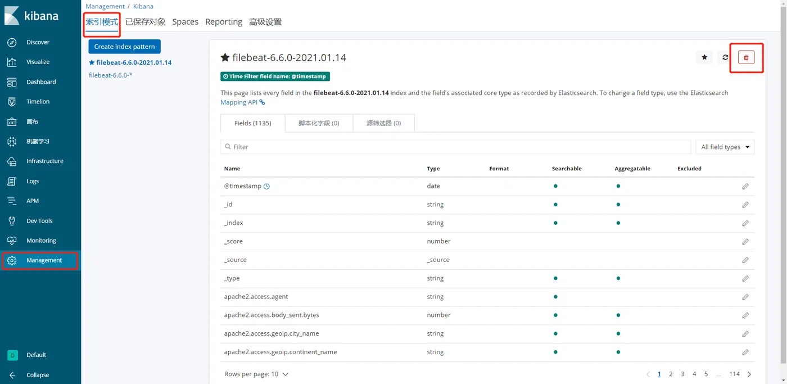
Task: Set as default index star button
Action: [x=704, y=57]
